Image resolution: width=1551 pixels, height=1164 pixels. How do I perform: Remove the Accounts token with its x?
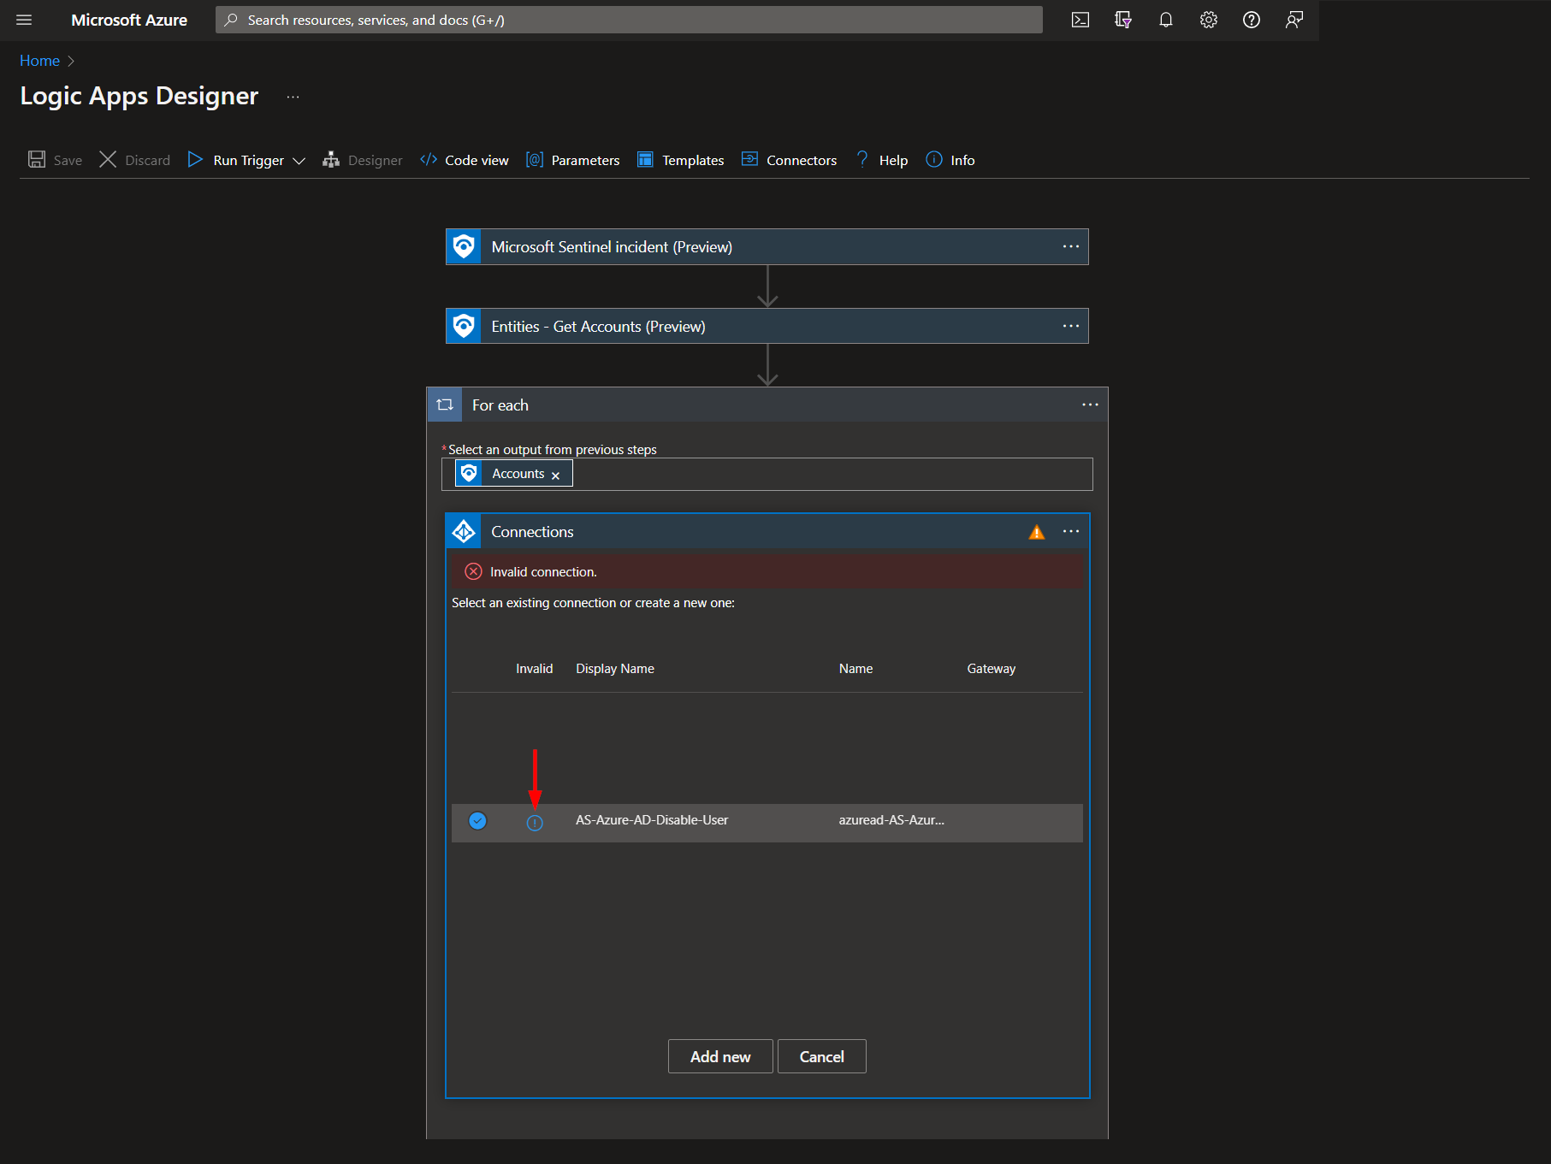(556, 476)
